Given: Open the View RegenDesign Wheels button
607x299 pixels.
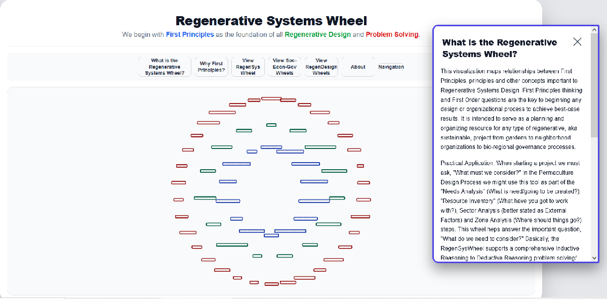Looking at the screenshot, I should pos(321,67).
